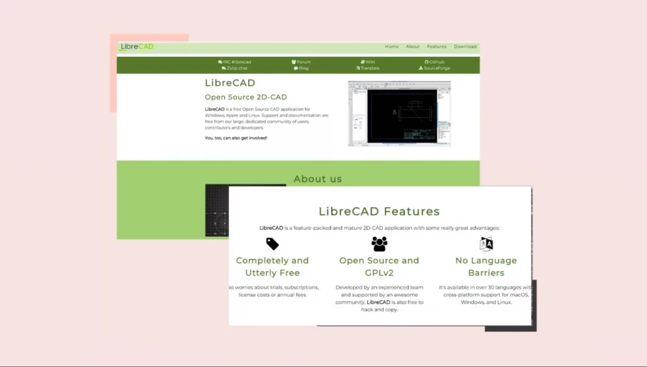Visit the Forum link

[x=301, y=62]
